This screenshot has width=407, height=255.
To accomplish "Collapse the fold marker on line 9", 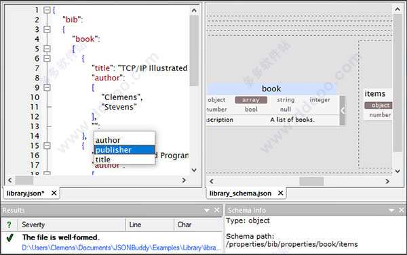I will (47, 88).
